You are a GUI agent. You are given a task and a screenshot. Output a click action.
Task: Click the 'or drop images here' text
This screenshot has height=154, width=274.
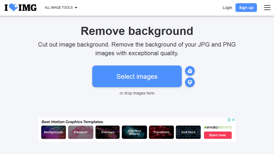[x=137, y=93]
